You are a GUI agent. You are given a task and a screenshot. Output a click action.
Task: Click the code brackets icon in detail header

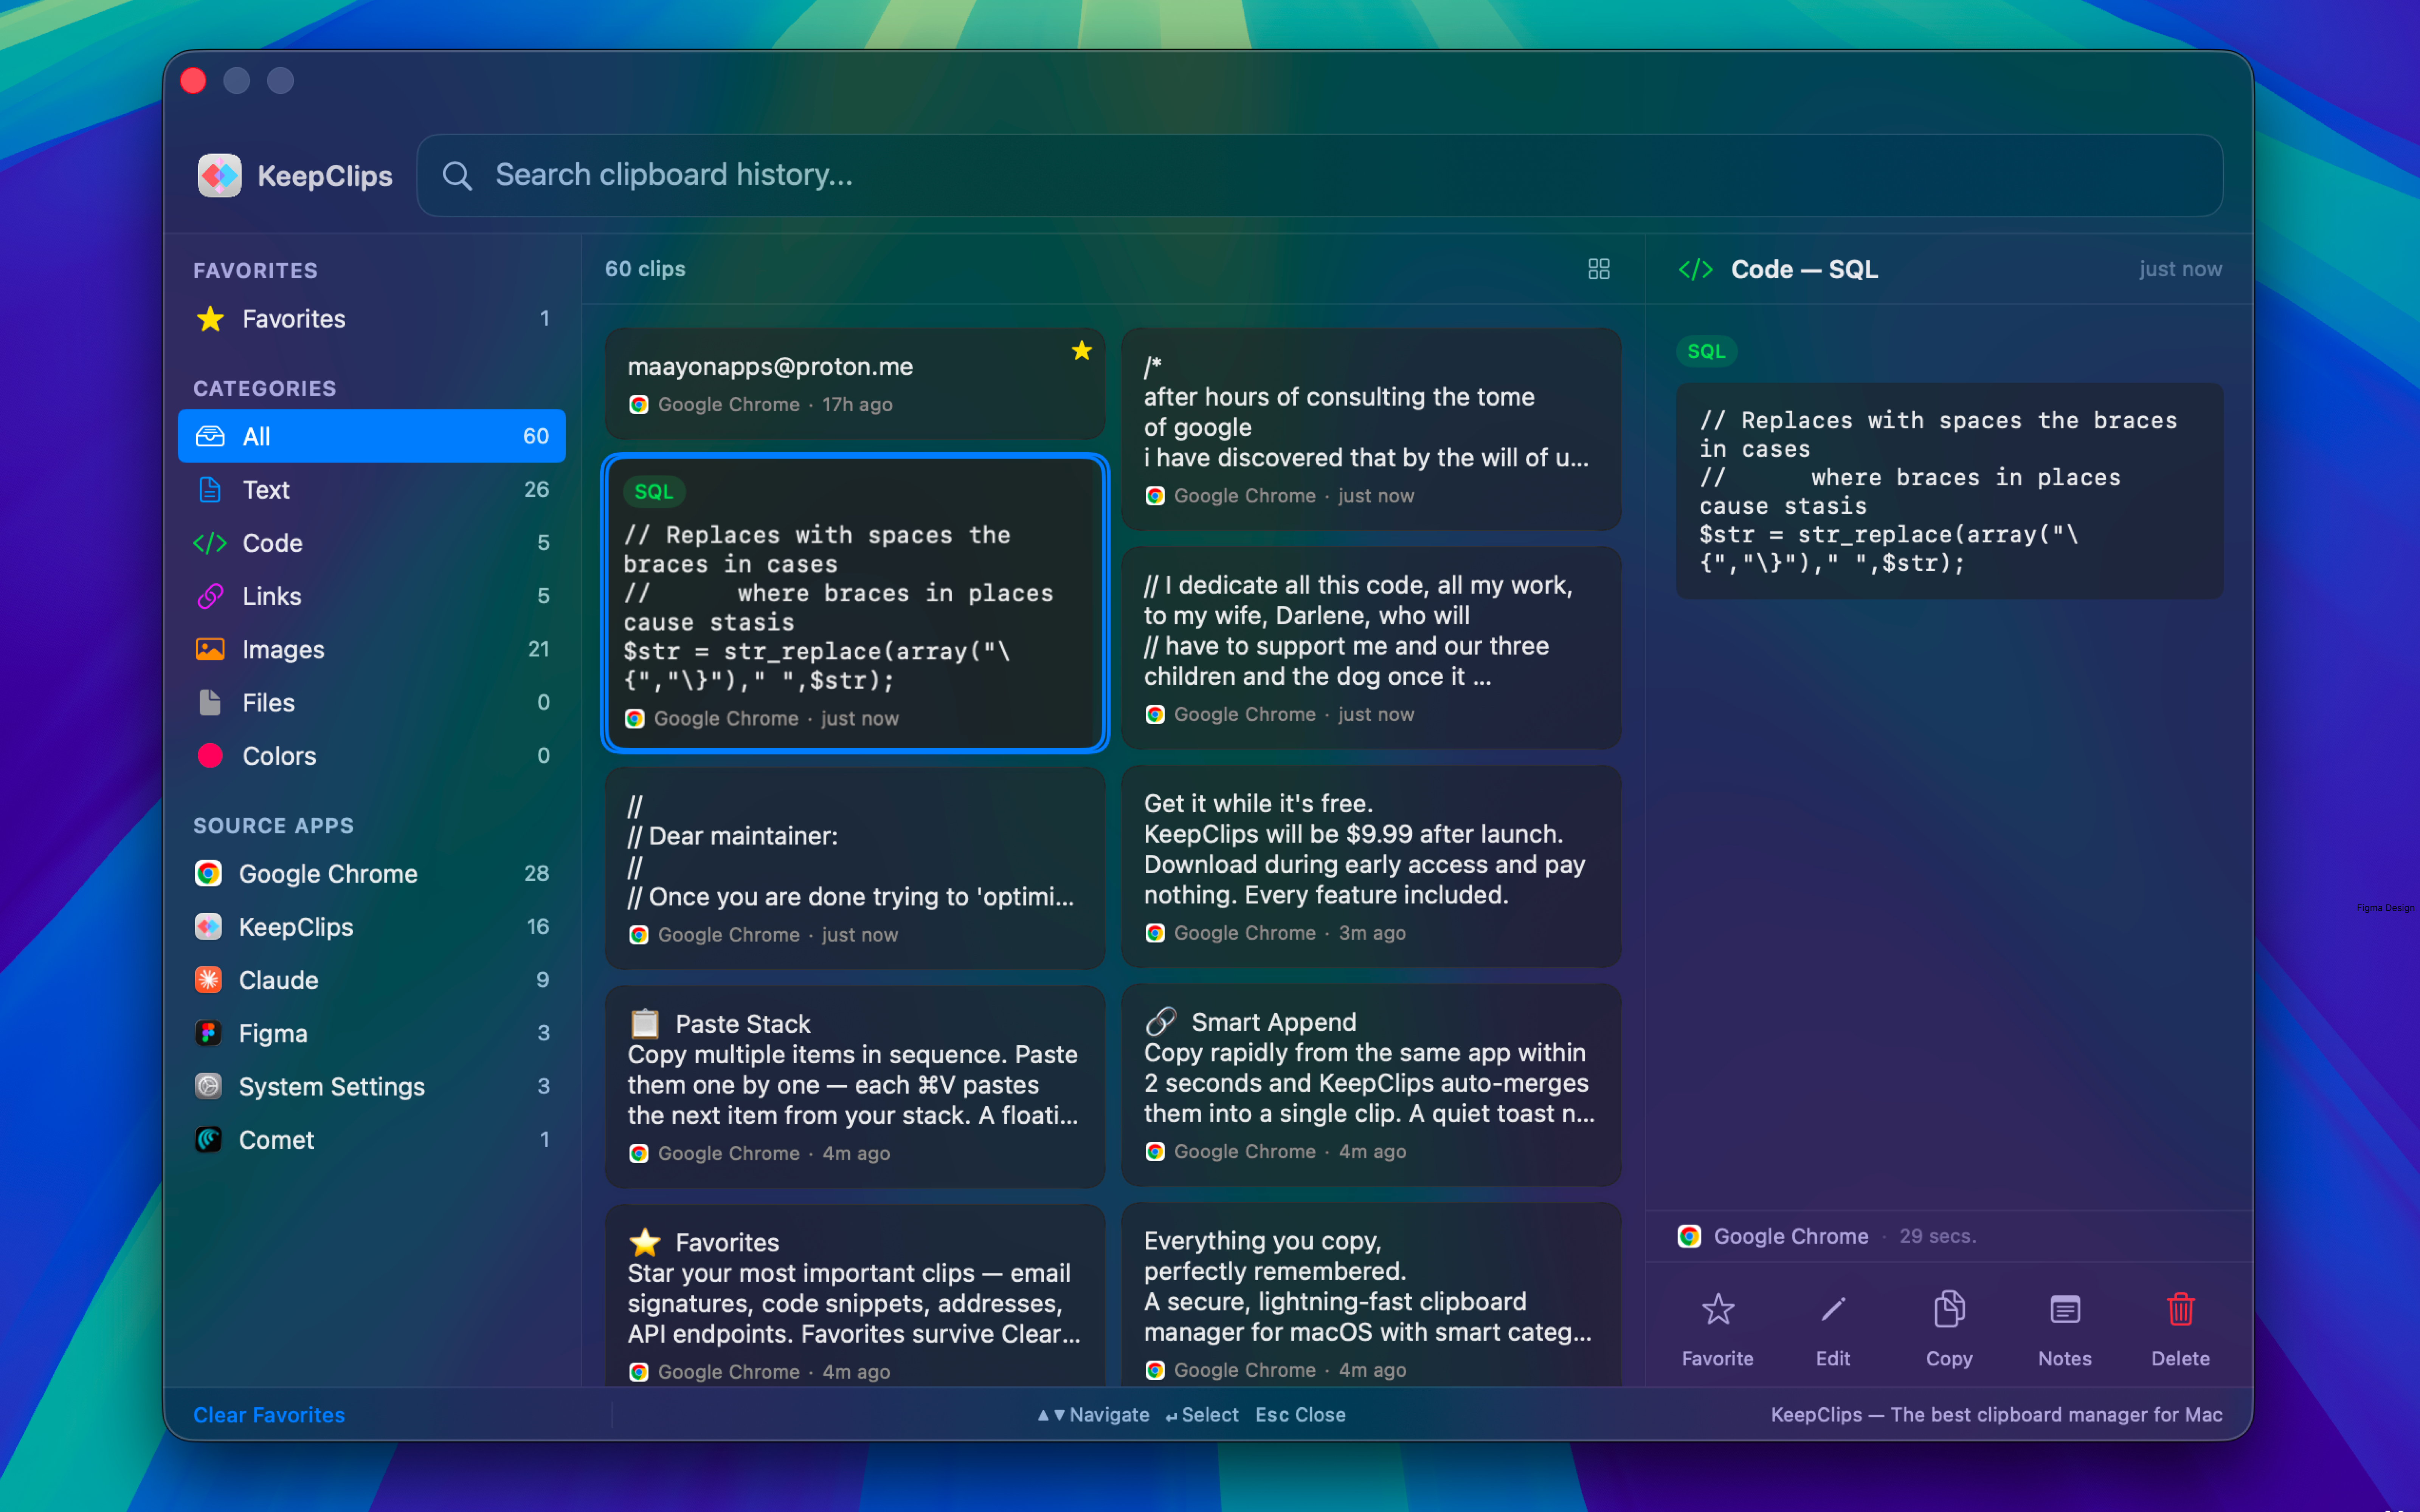[x=1695, y=270]
